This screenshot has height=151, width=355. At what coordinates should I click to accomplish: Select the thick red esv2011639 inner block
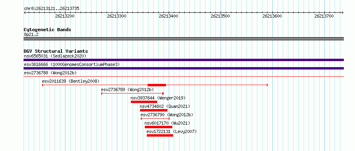pos(157,85)
